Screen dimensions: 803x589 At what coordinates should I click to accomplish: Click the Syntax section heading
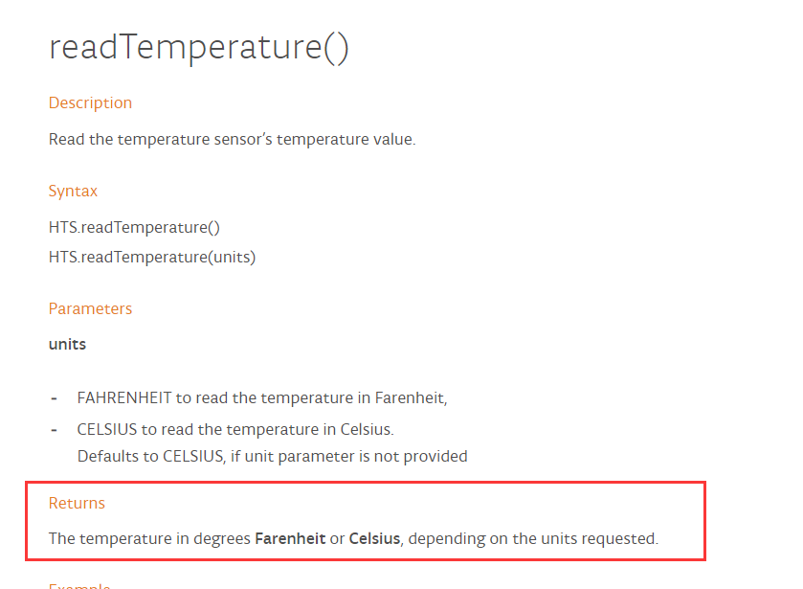(x=73, y=192)
